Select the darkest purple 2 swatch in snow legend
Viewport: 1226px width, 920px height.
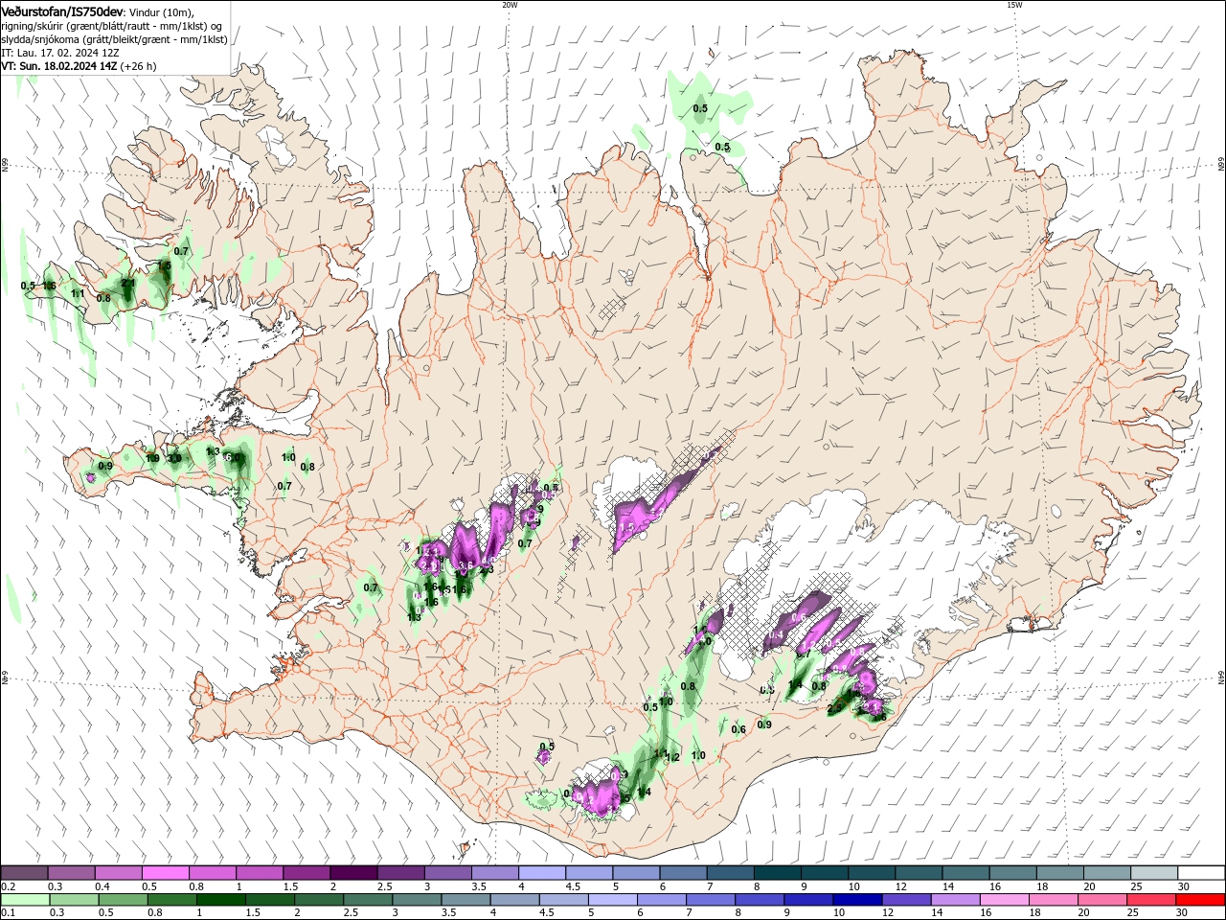(x=353, y=873)
